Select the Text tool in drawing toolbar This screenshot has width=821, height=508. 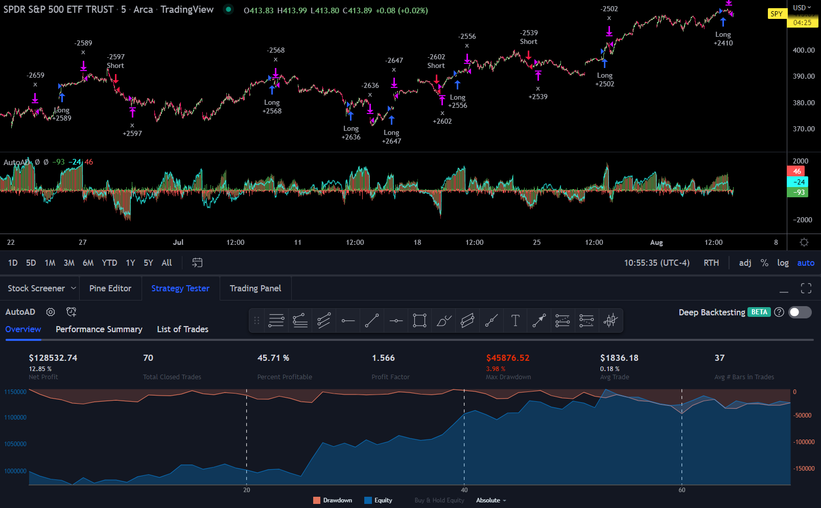[515, 320]
